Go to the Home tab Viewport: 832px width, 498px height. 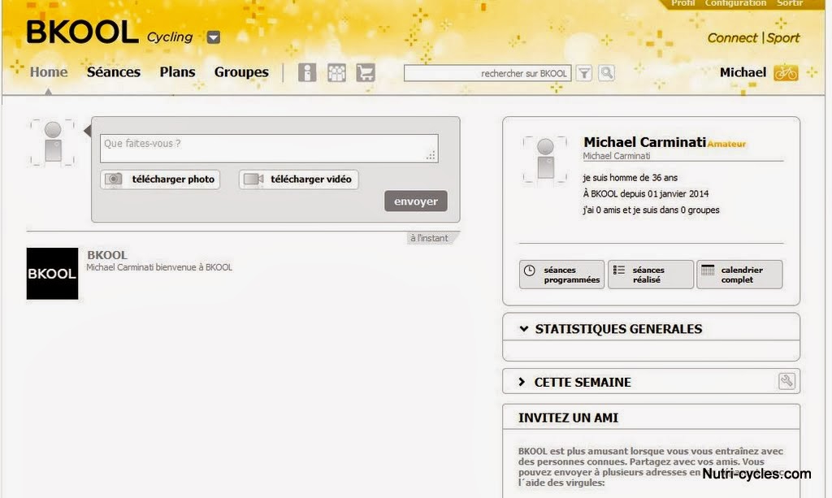point(49,72)
